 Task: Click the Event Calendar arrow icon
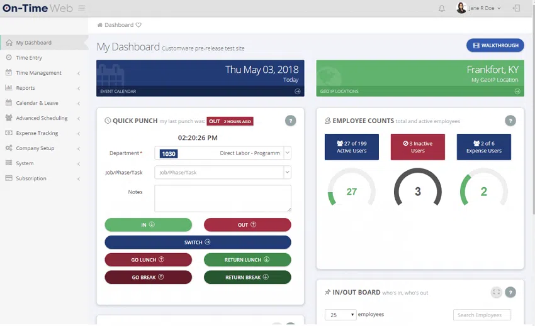tap(297, 91)
